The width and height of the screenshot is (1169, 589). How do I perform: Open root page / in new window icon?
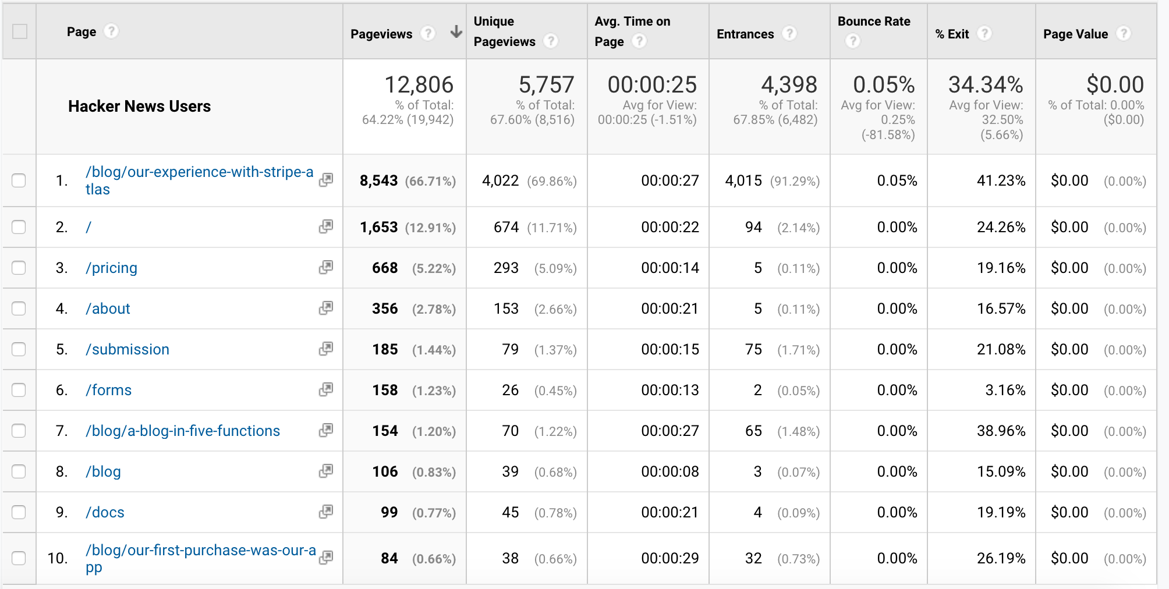(x=326, y=226)
